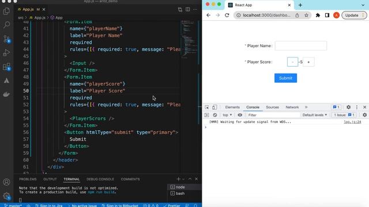369x207 pixels.
Task: Select element inspector tool in DevTools
Action: (207, 108)
